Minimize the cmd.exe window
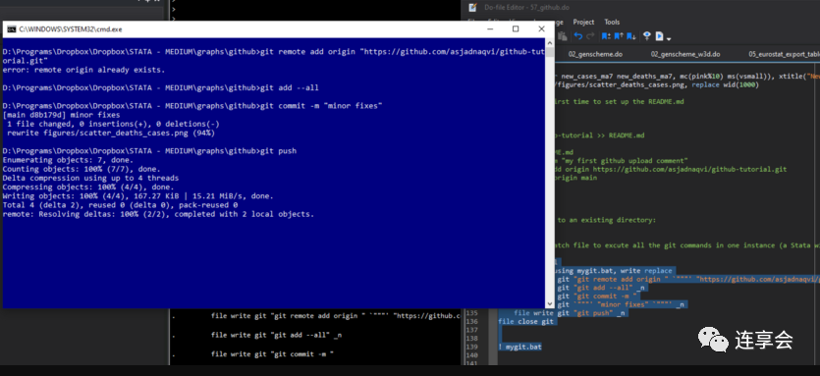This screenshot has width=820, height=376. pos(489,29)
